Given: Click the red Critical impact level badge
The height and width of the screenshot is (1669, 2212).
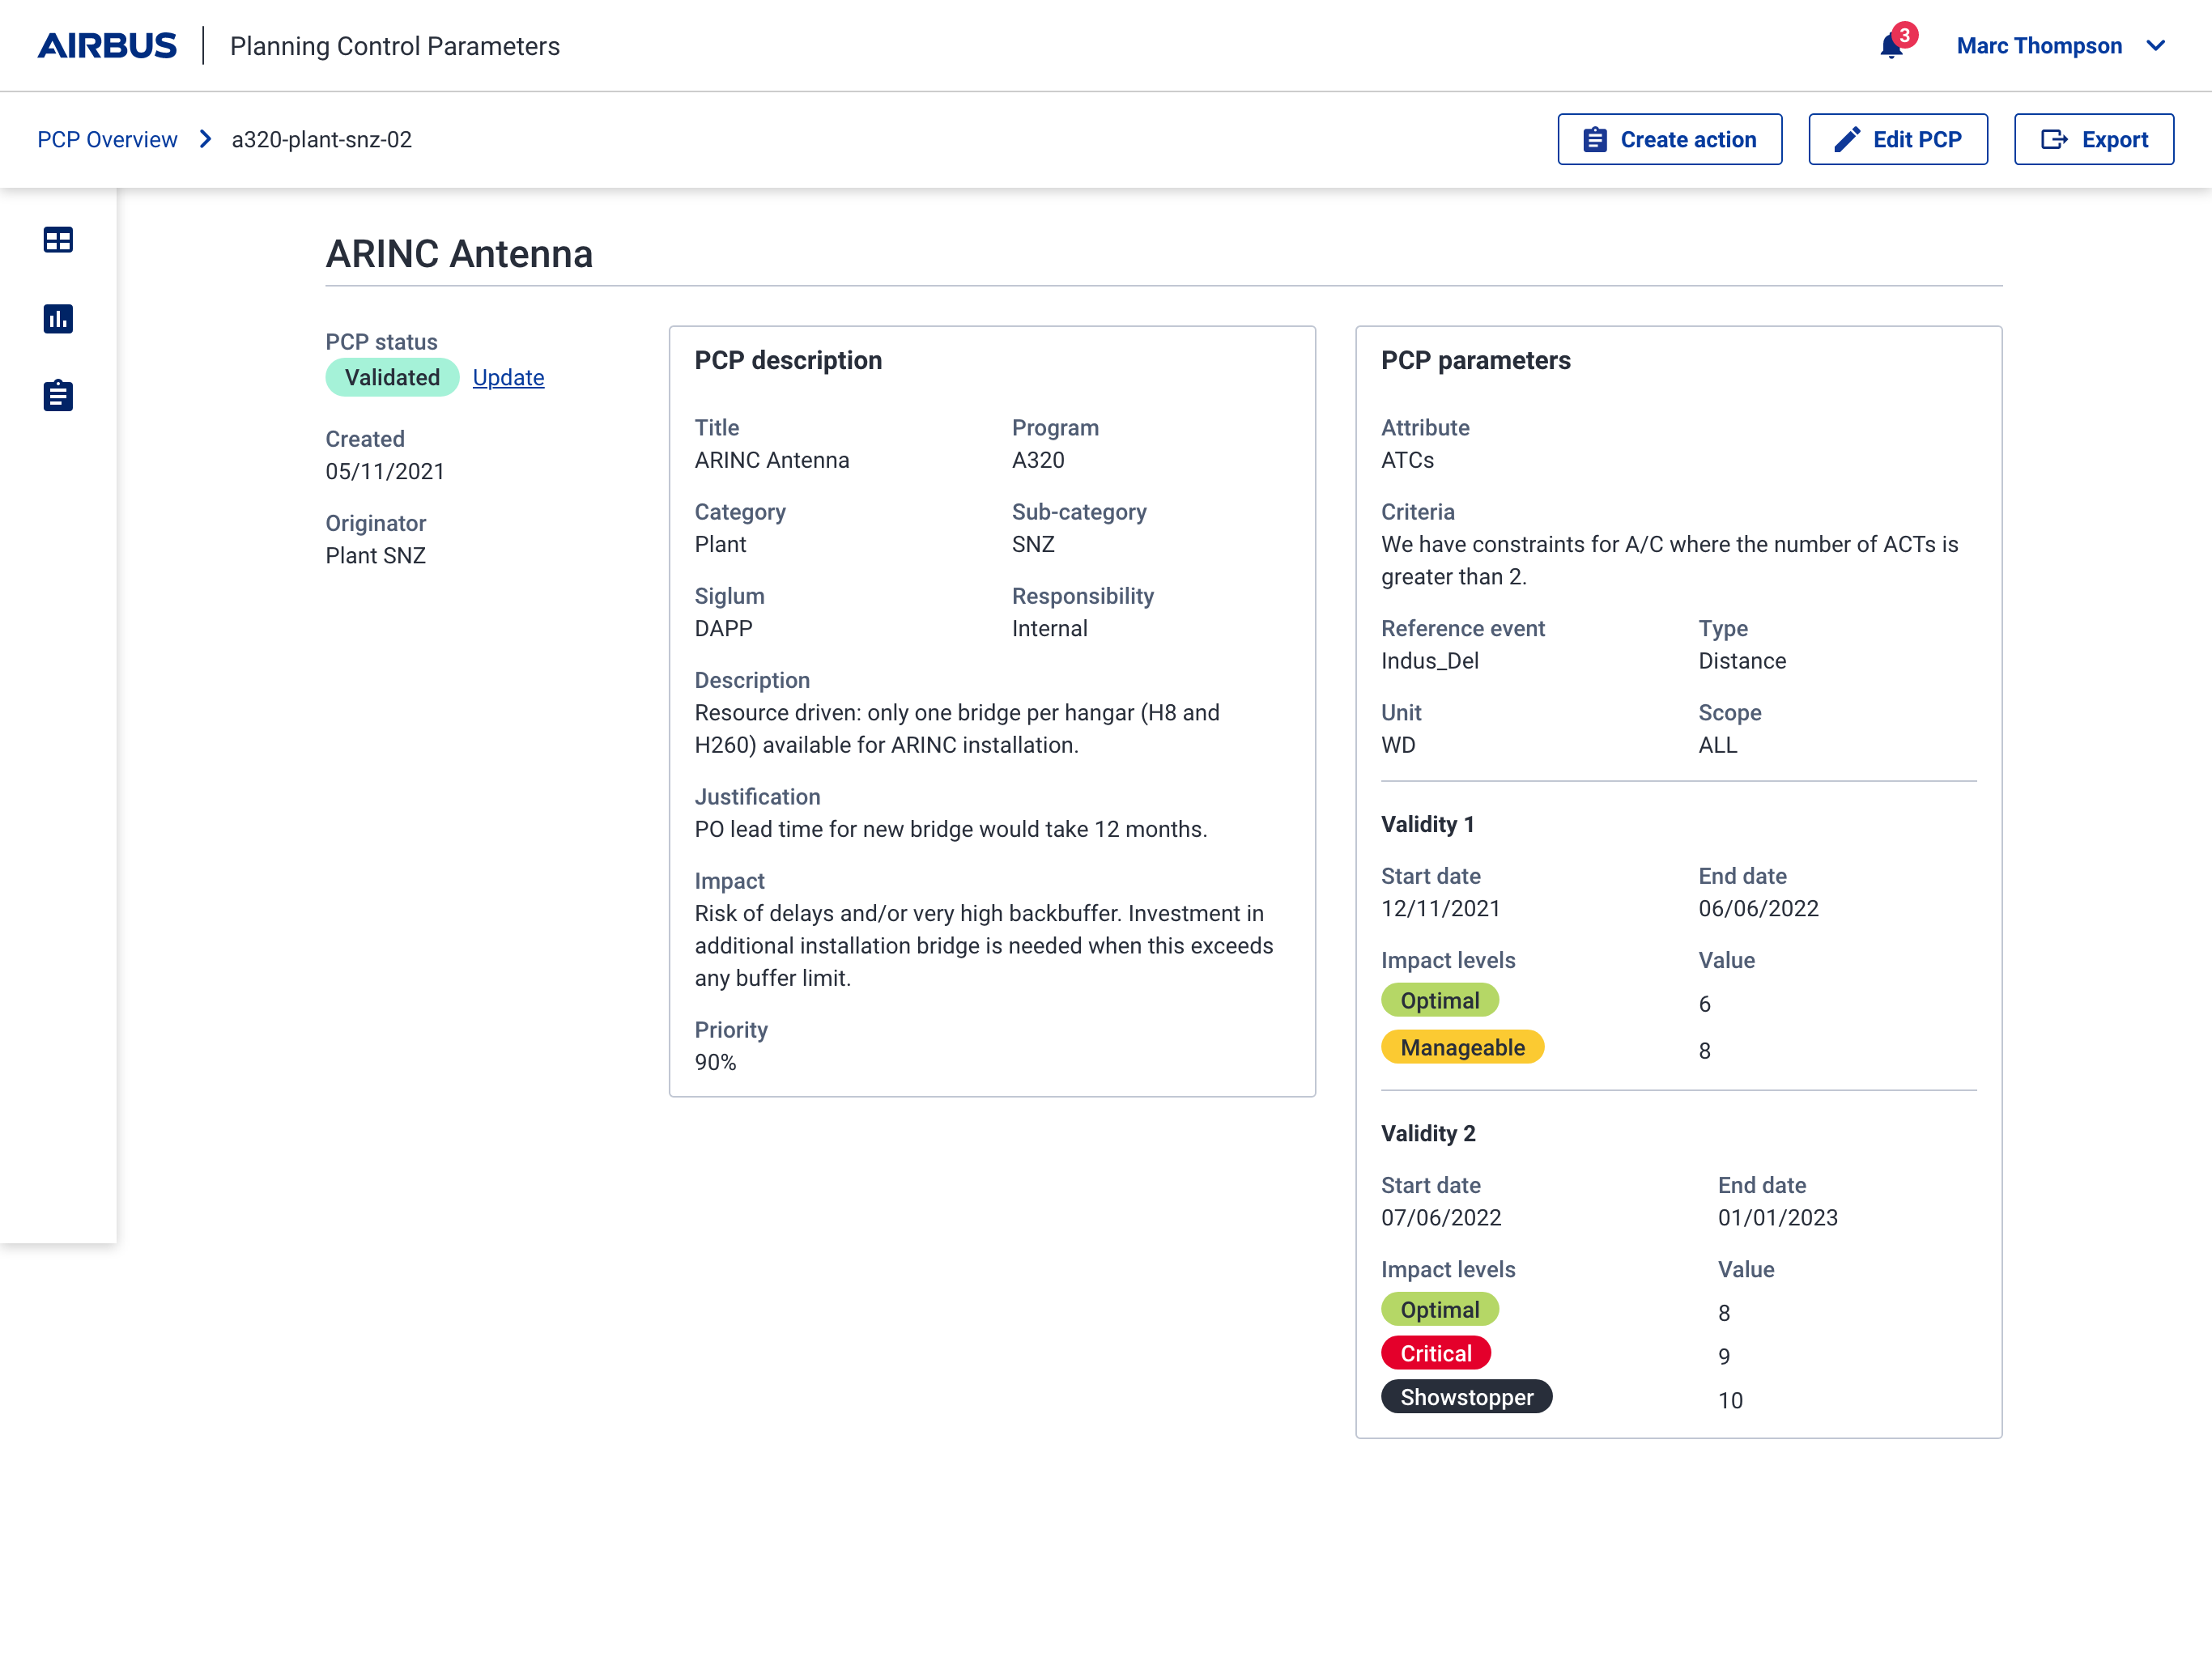Looking at the screenshot, I should click(x=1435, y=1353).
